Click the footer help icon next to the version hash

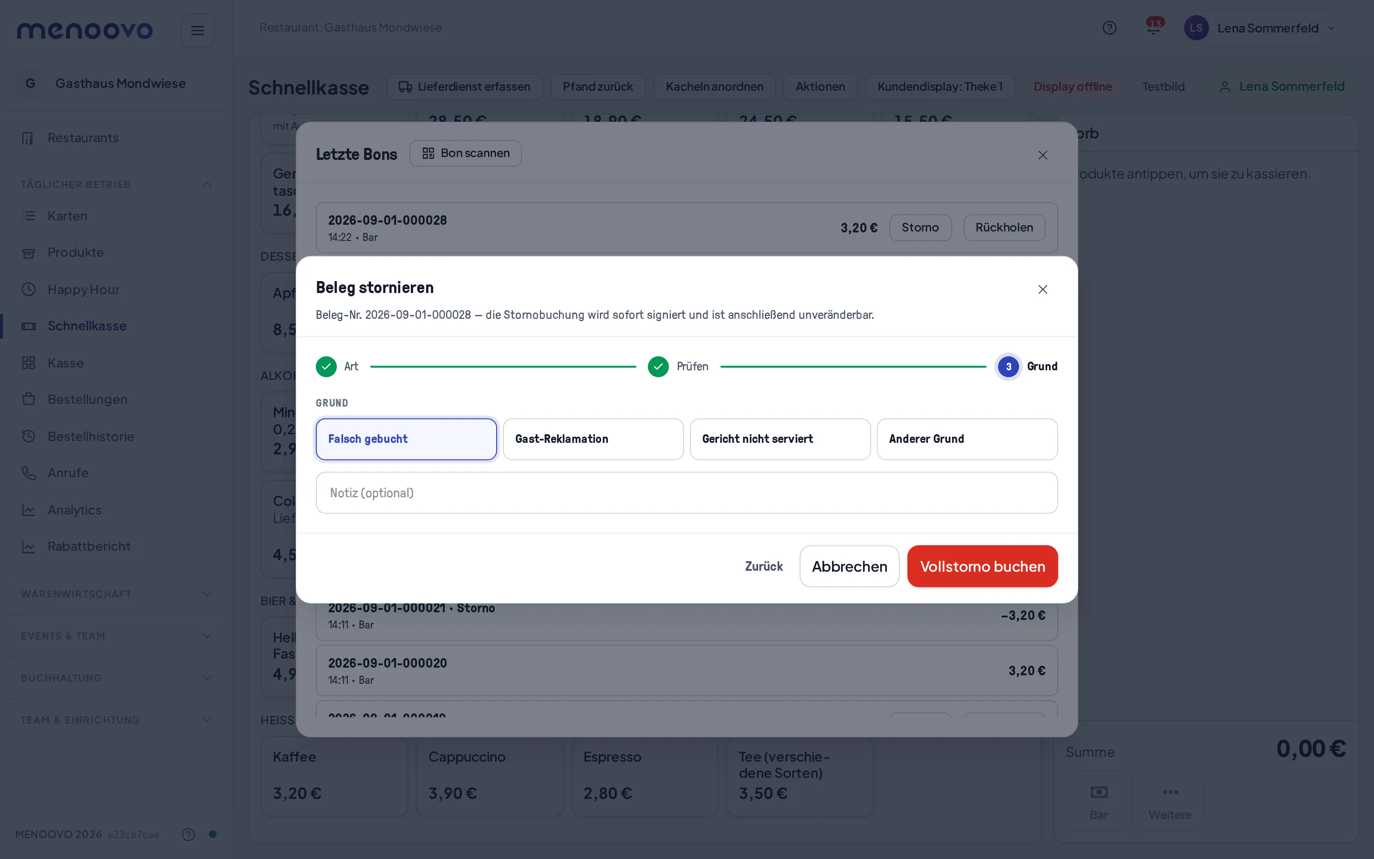pyautogui.click(x=188, y=834)
